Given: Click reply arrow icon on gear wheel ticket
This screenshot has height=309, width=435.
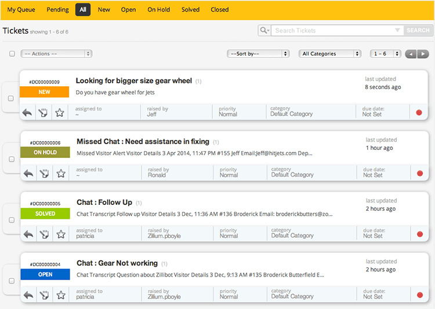Looking at the screenshot, I should [27, 113].
